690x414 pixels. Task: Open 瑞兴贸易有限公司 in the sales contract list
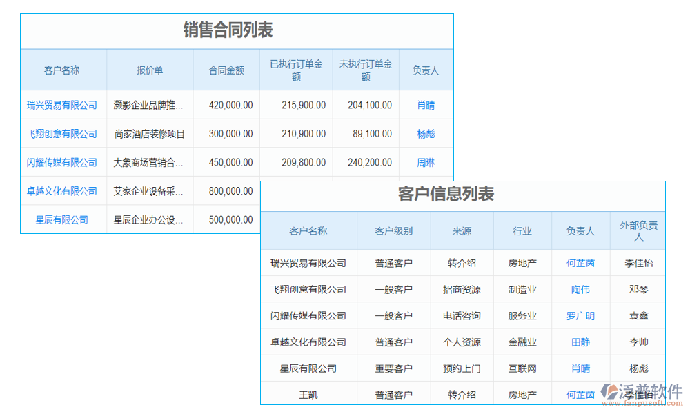pyautogui.click(x=63, y=105)
